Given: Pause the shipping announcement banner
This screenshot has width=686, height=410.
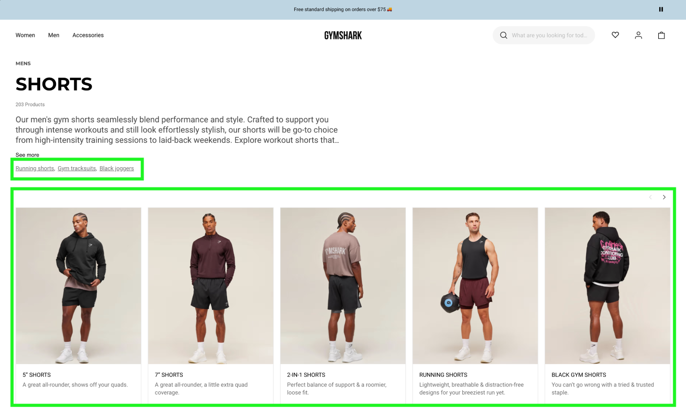Looking at the screenshot, I should tap(661, 9).
